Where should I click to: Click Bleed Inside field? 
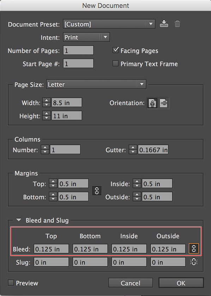pyautogui.click(x=129, y=249)
